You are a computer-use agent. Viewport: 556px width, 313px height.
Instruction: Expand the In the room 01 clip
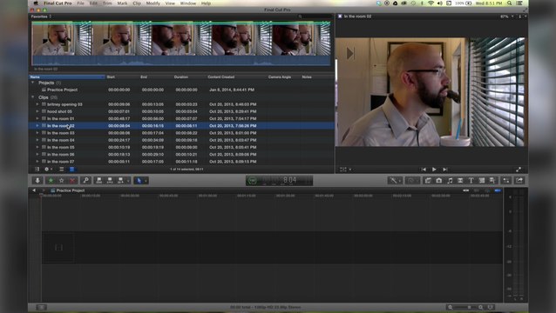point(37,118)
